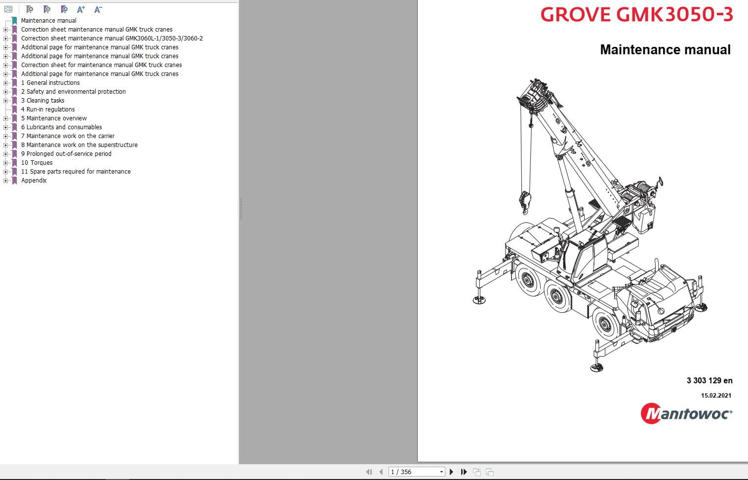Viewport: 748px width, 480px height.
Task: Click the GROVE GMK3050-3 title text
Action: tap(637, 15)
